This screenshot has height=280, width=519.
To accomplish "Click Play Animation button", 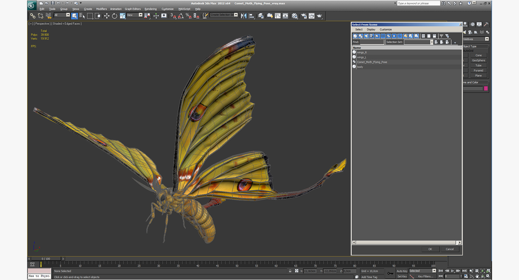I will [453, 271].
